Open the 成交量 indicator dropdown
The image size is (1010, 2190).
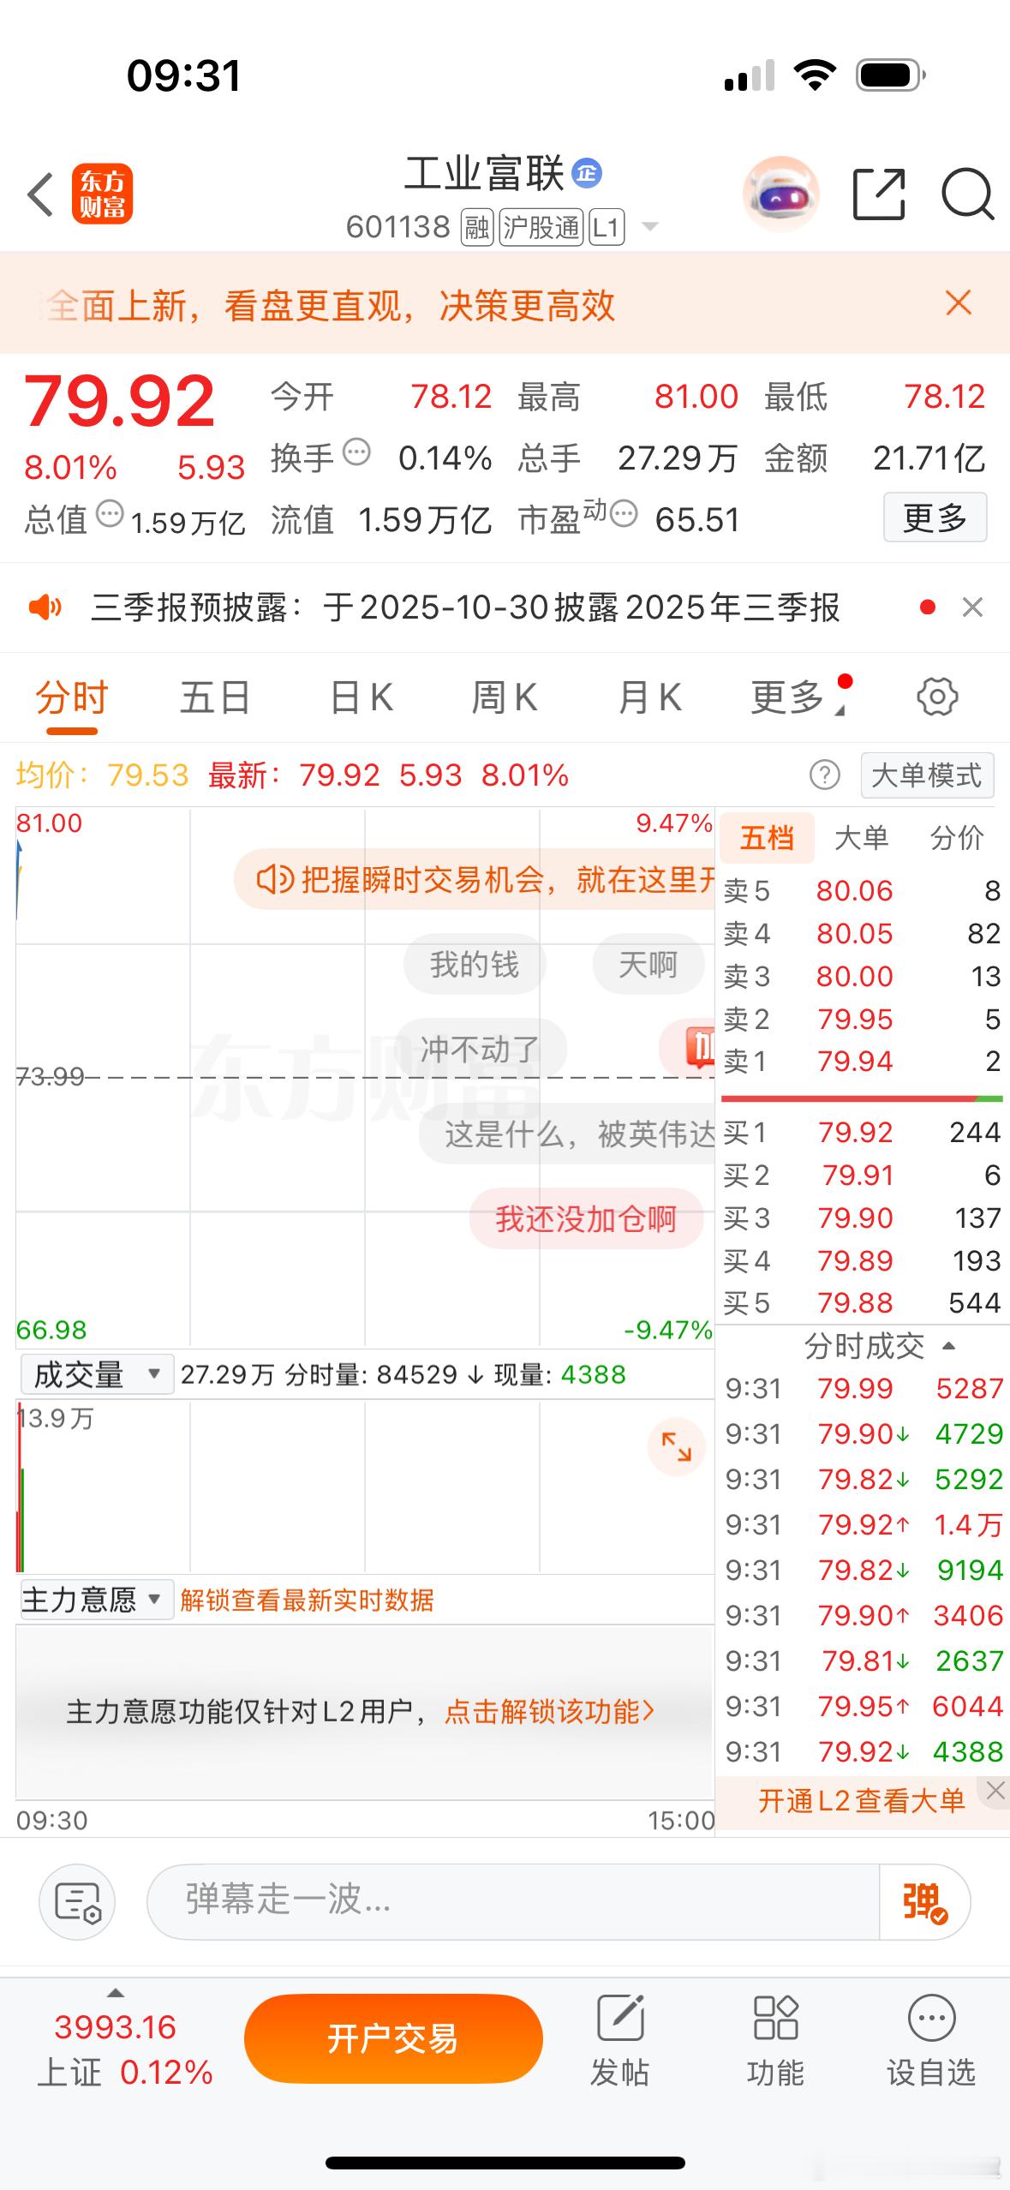pos(97,1374)
